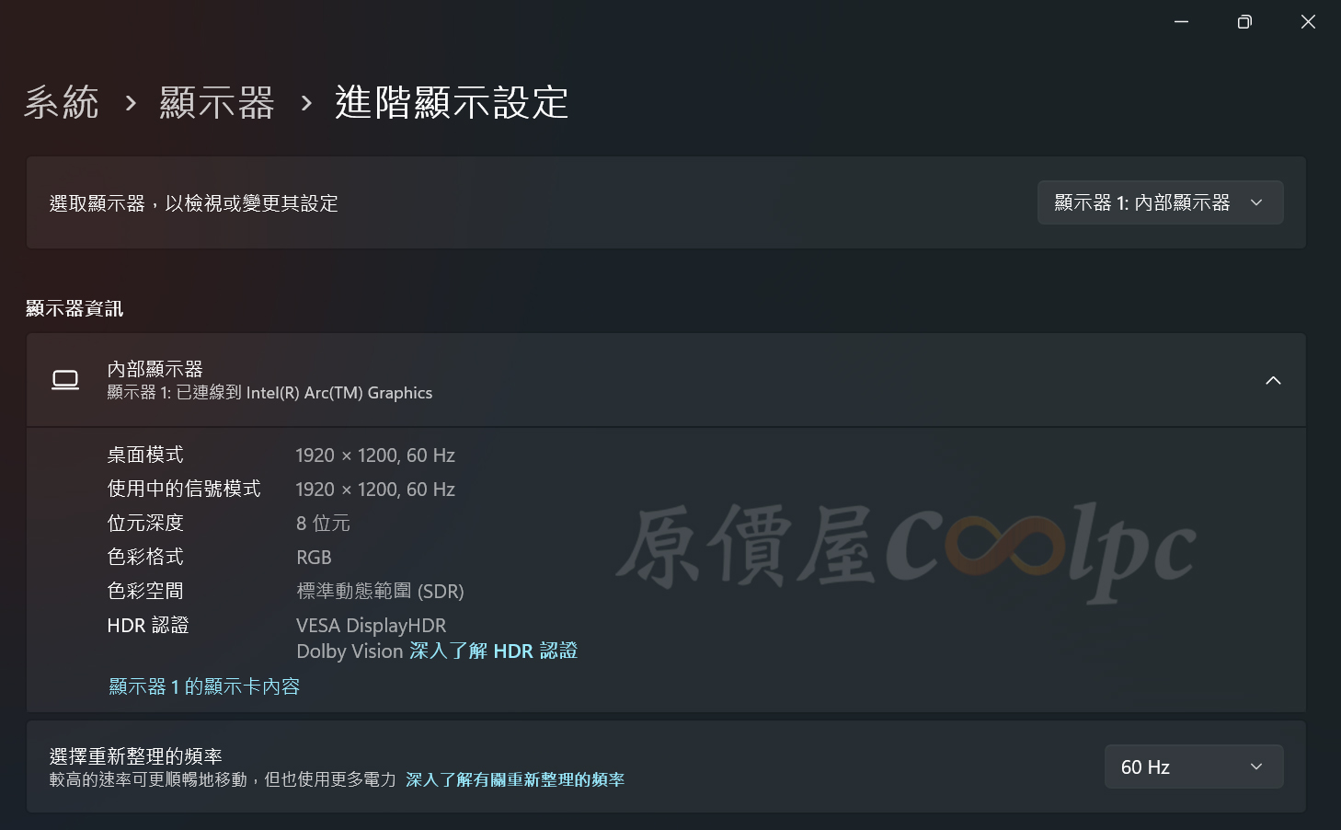Click the chevron arrow in display selector
1341x830 pixels.
[x=1256, y=202]
